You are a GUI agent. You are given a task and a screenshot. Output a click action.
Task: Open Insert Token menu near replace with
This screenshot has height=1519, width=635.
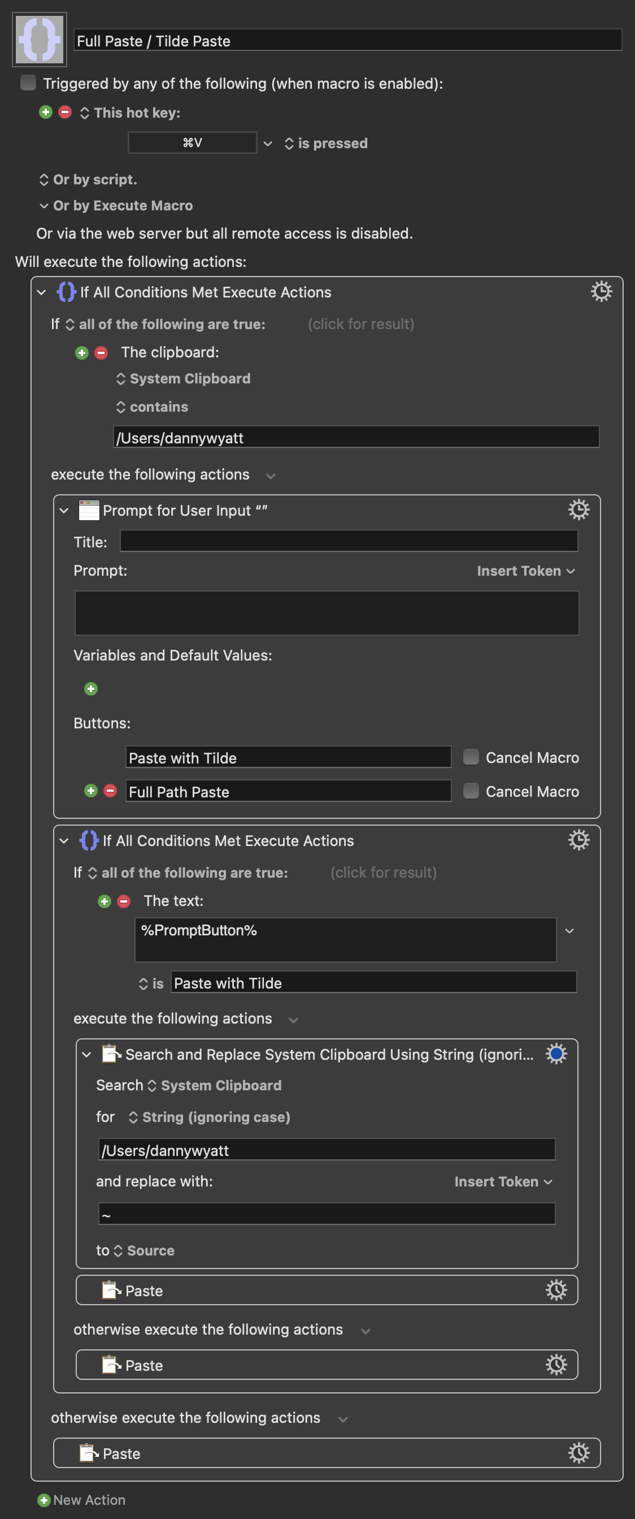[x=503, y=1181]
